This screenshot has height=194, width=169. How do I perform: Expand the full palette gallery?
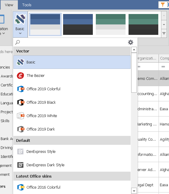164,33
